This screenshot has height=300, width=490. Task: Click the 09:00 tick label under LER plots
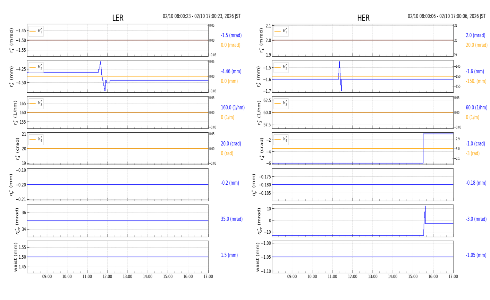pyautogui.click(x=47, y=277)
